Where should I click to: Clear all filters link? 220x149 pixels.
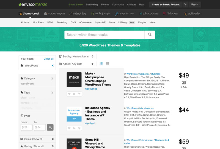coord(49,59)
